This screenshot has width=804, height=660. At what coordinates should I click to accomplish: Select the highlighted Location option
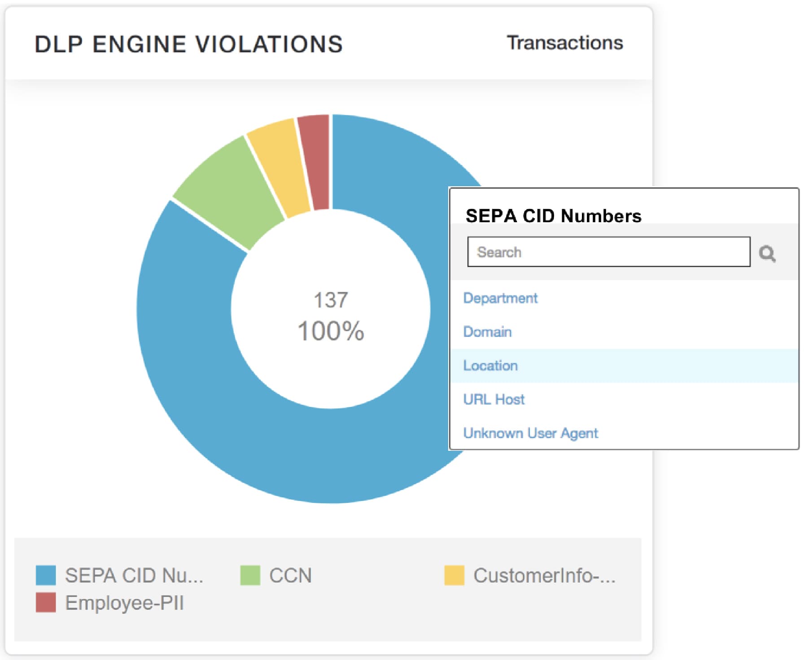[x=490, y=365]
